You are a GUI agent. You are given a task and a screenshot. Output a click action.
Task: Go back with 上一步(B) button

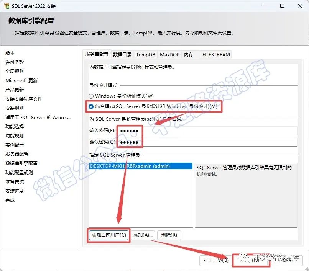click(x=216, y=260)
